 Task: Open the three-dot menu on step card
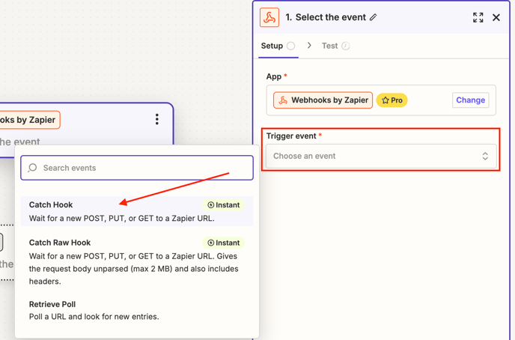(157, 119)
